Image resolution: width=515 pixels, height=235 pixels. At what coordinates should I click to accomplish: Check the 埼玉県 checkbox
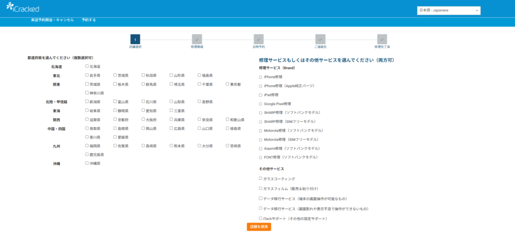171,84
